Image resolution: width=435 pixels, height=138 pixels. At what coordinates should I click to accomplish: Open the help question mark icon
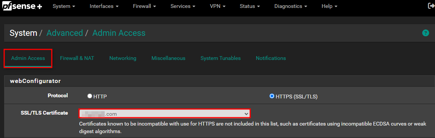(425, 33)
